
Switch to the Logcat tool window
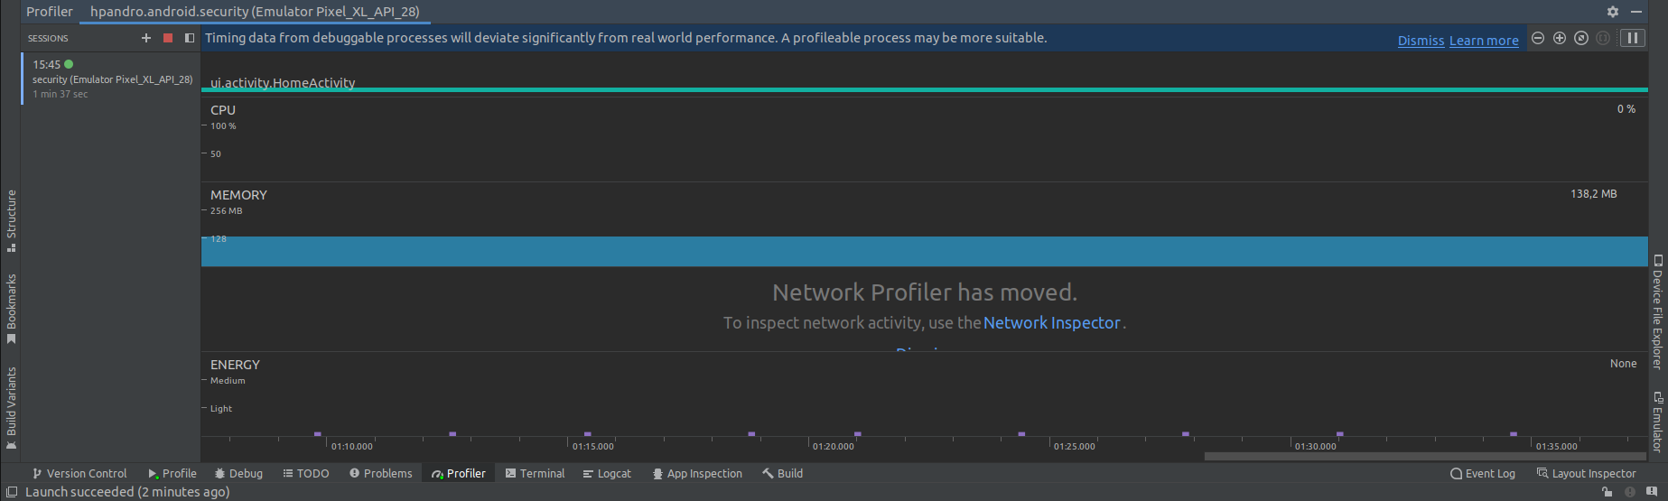pyautogui.click(x=607, y=473)
